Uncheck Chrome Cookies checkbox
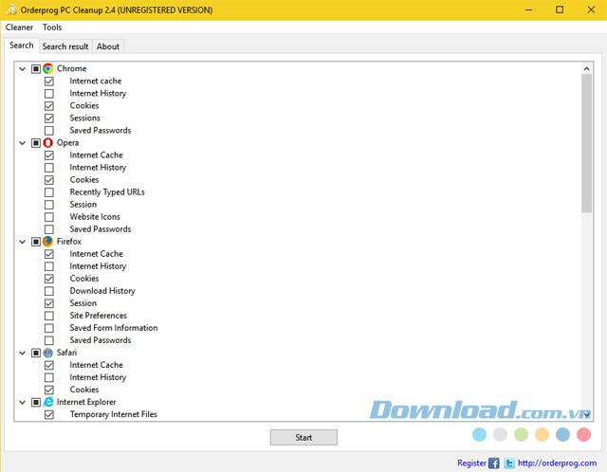 pos(49,106)
